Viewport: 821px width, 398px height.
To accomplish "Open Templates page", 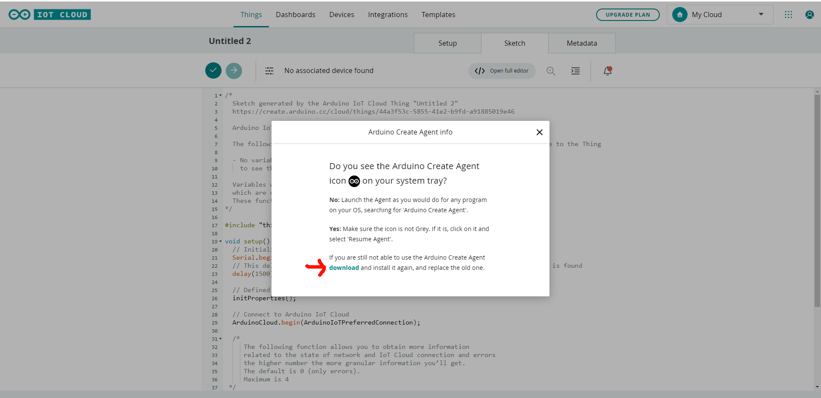I will (438, 15).
